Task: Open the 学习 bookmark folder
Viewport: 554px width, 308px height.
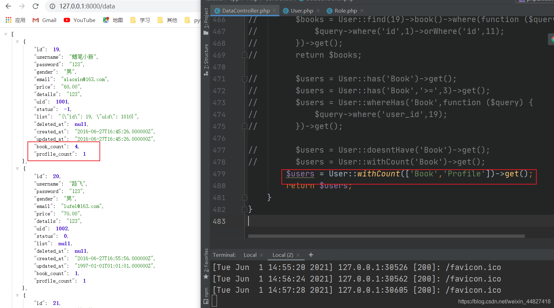Action: [x=140, y=20]
